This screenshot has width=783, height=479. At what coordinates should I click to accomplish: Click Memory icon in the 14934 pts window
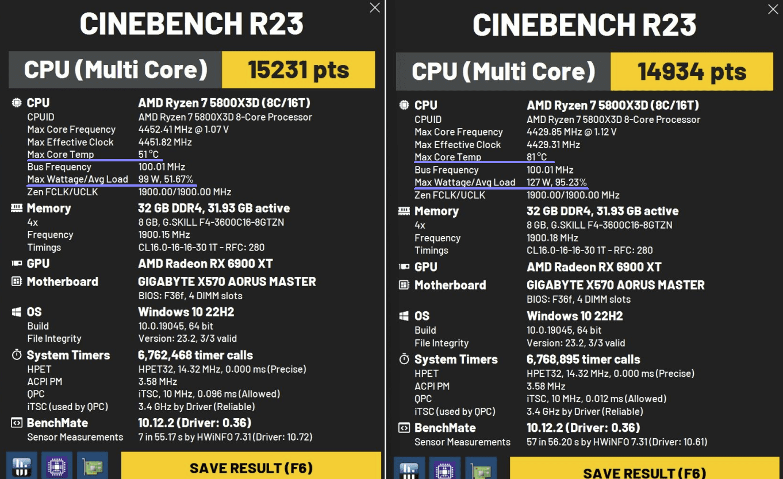pyautogui.click(x=404, y=211)
